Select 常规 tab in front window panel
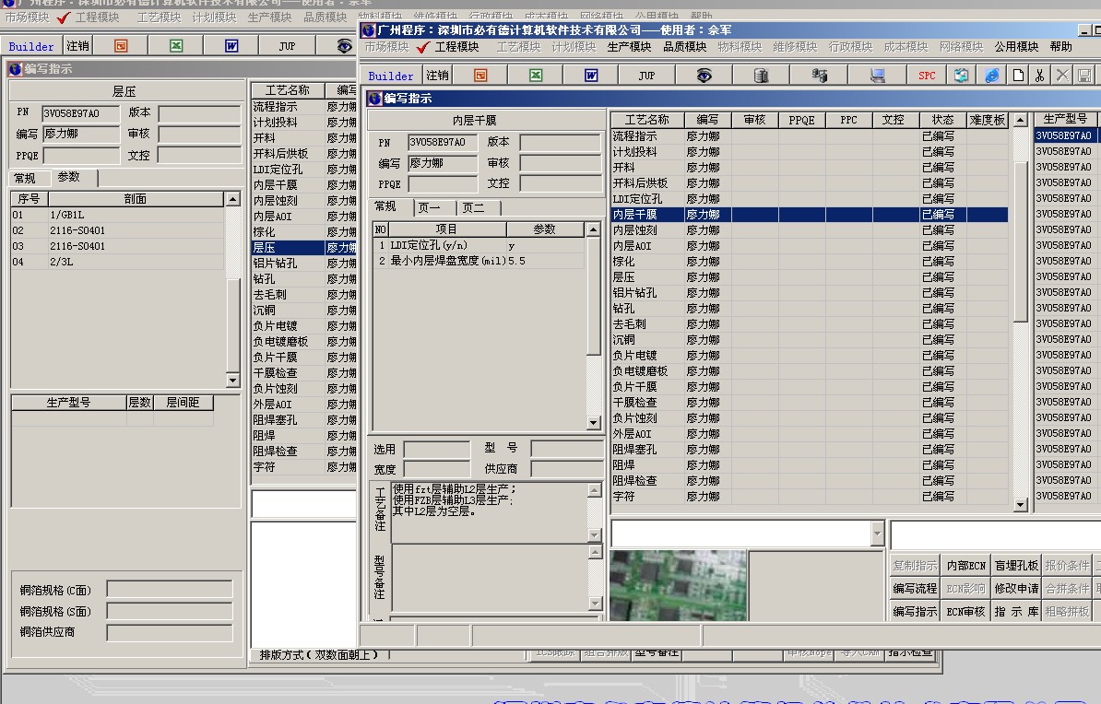1101x704 pixels. [x=385, y=206]
